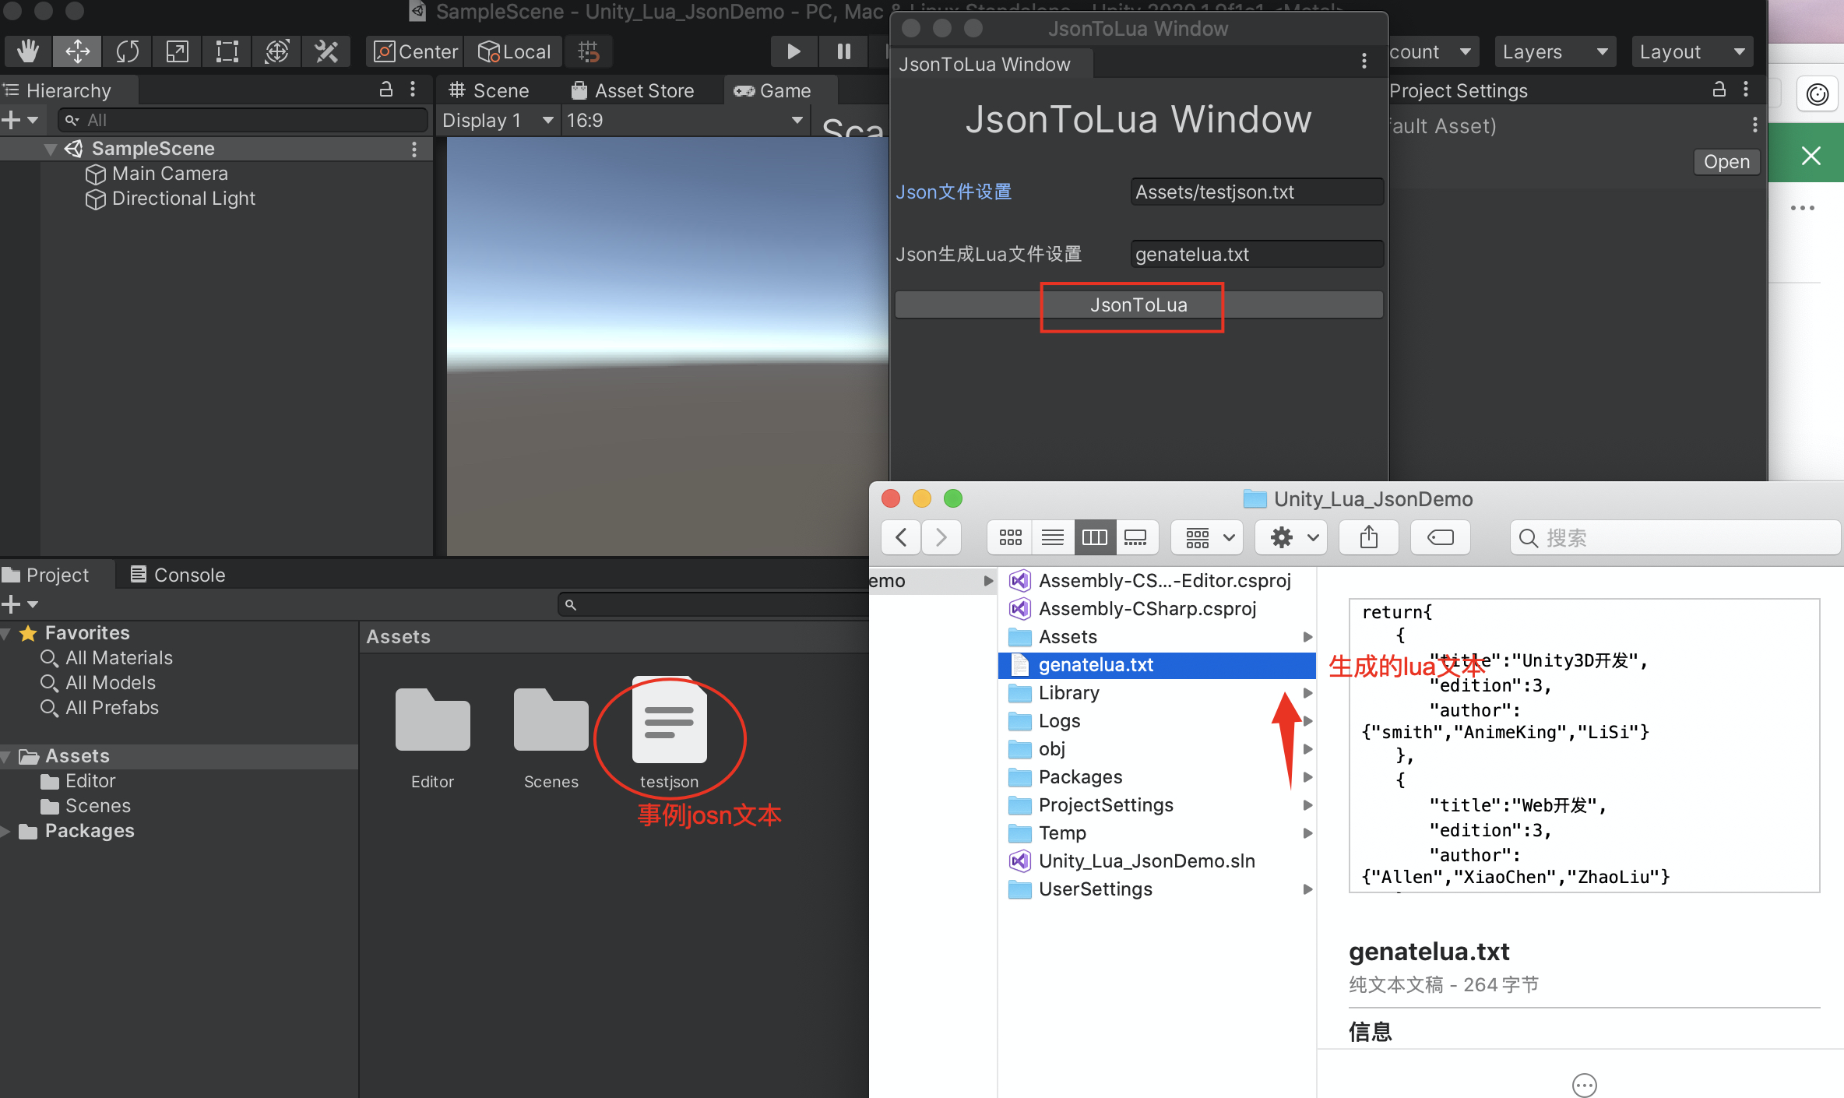
Task: Switch to the Scene tab
Action: click(489, 90)
